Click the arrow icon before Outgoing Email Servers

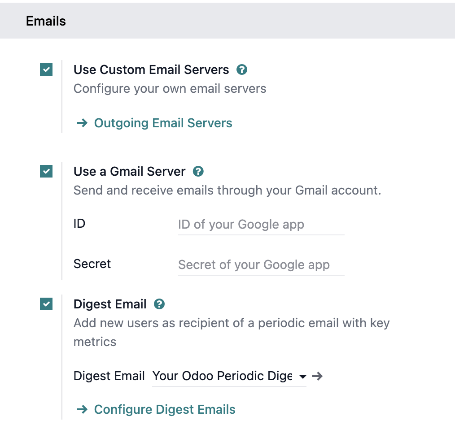point(82,123)
